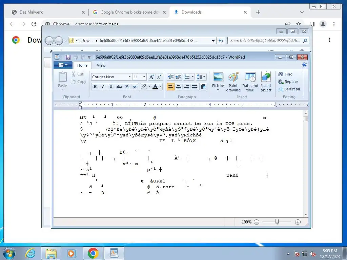Click Redo in Quick Access toolbar
The height and width of the screenshot is (260, 347).
point(83,57)
